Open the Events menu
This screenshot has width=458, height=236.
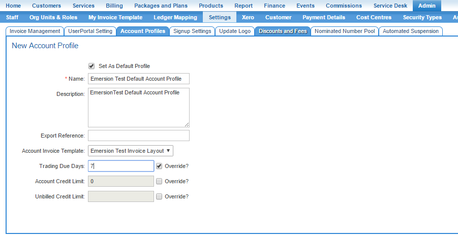click(306, 6)
